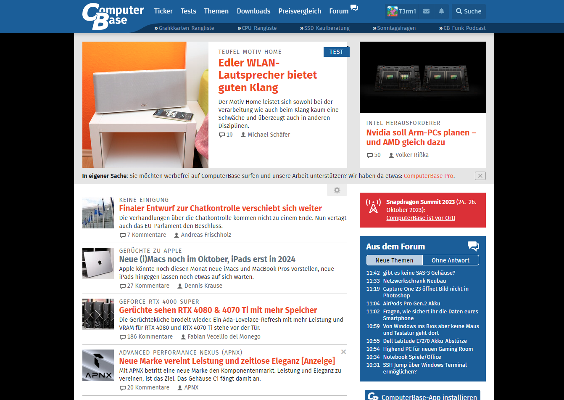Open the Themen menu item

pos(216,11)
